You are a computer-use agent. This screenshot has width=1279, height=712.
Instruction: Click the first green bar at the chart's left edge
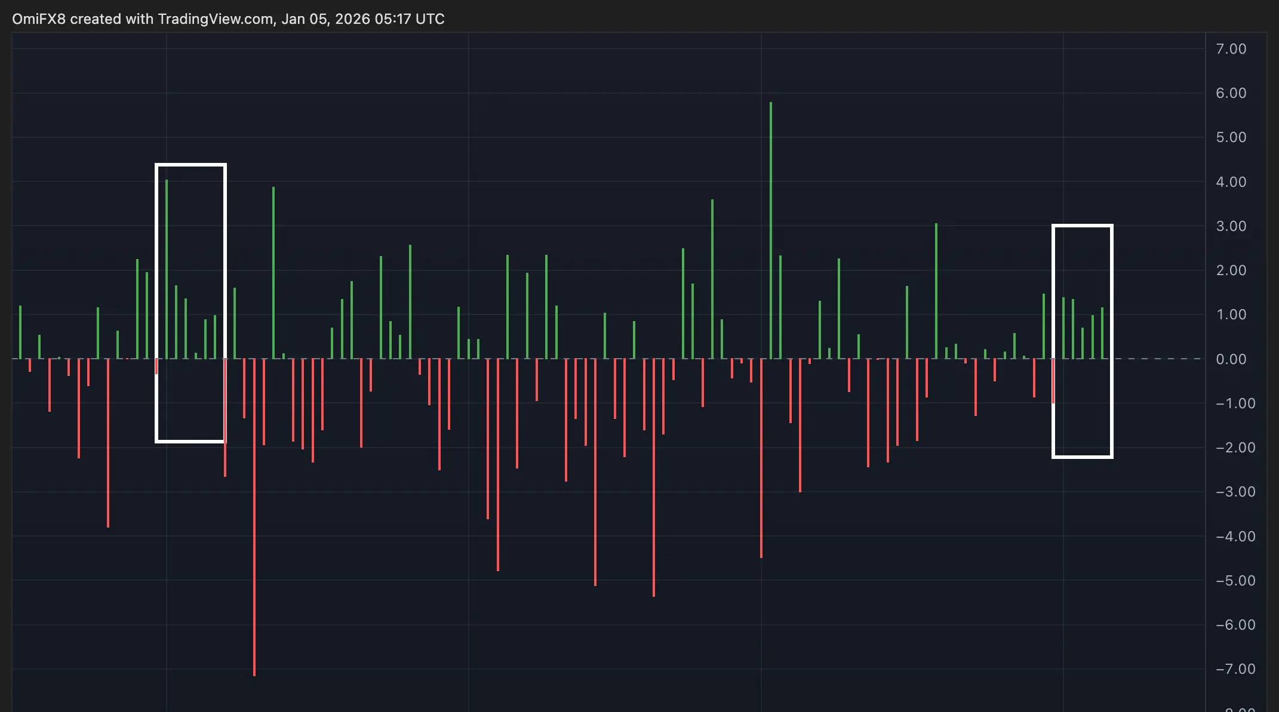point(20,332)
